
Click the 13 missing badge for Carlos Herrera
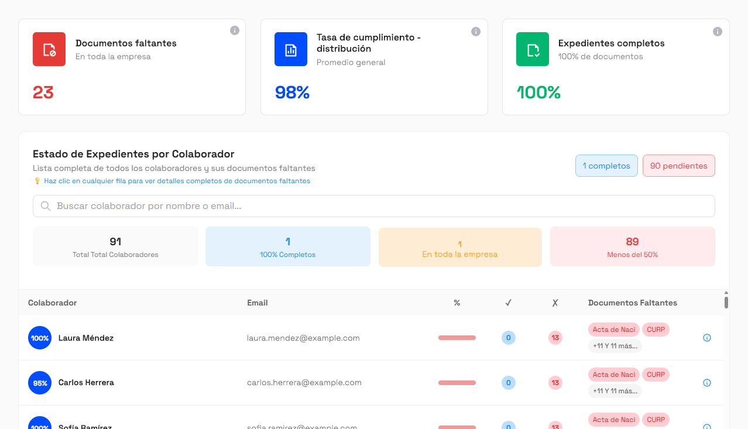coord(555,383)
